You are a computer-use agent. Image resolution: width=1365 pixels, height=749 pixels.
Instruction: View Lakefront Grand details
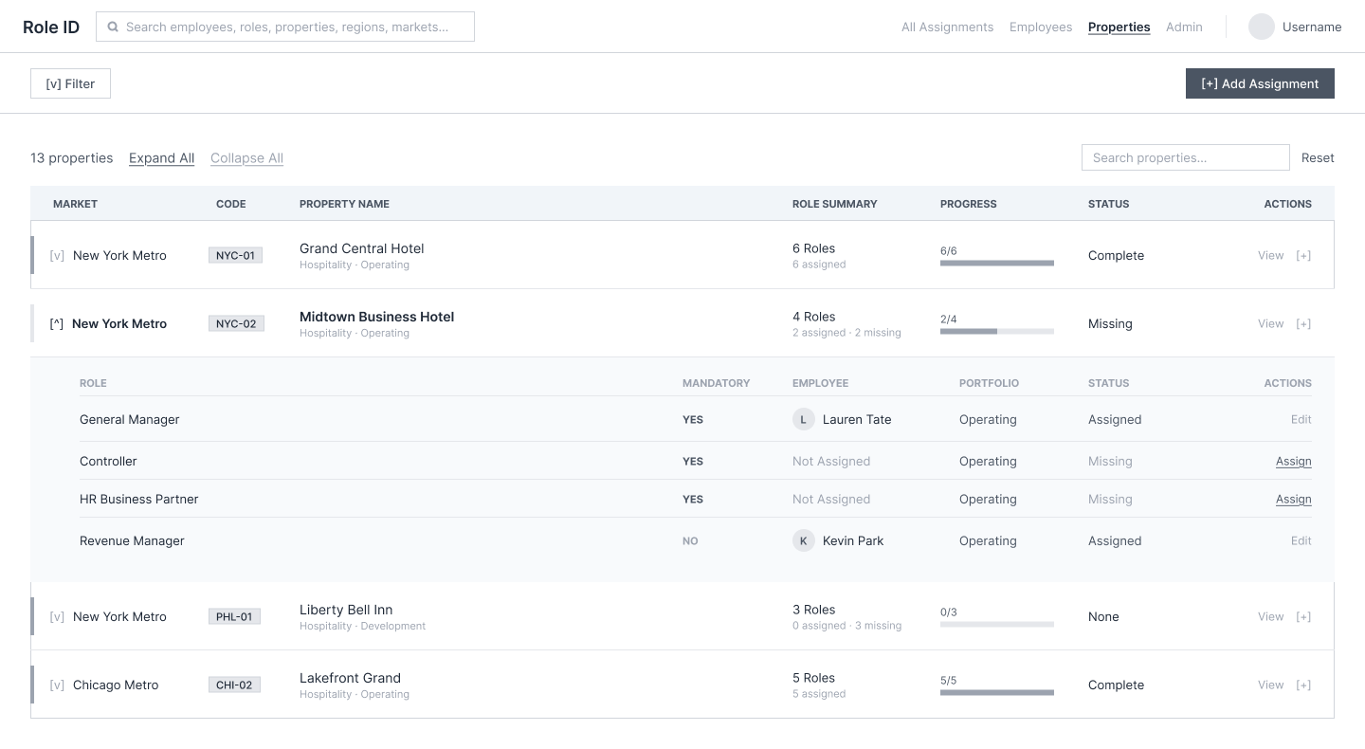click(1270, 685)
